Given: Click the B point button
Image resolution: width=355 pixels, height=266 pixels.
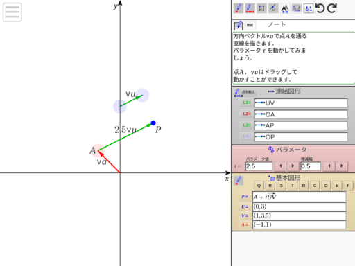Looking at the screenshot, I should [x=304, y=186].
